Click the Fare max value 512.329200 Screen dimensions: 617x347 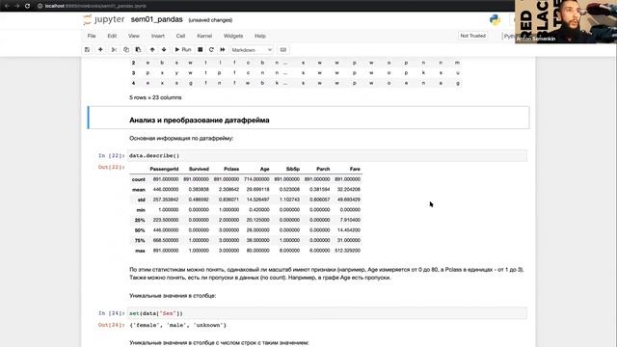coord(347,251)
